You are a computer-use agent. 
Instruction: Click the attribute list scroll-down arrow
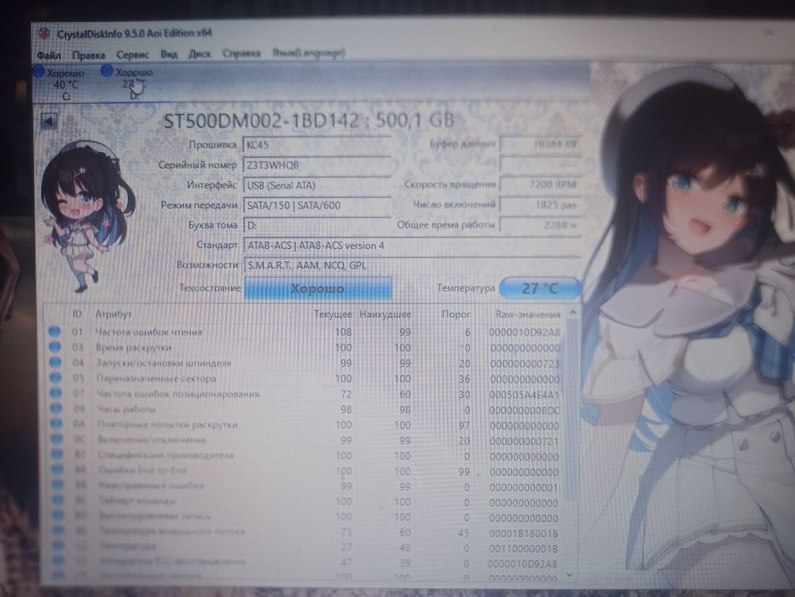coord(570,575)
